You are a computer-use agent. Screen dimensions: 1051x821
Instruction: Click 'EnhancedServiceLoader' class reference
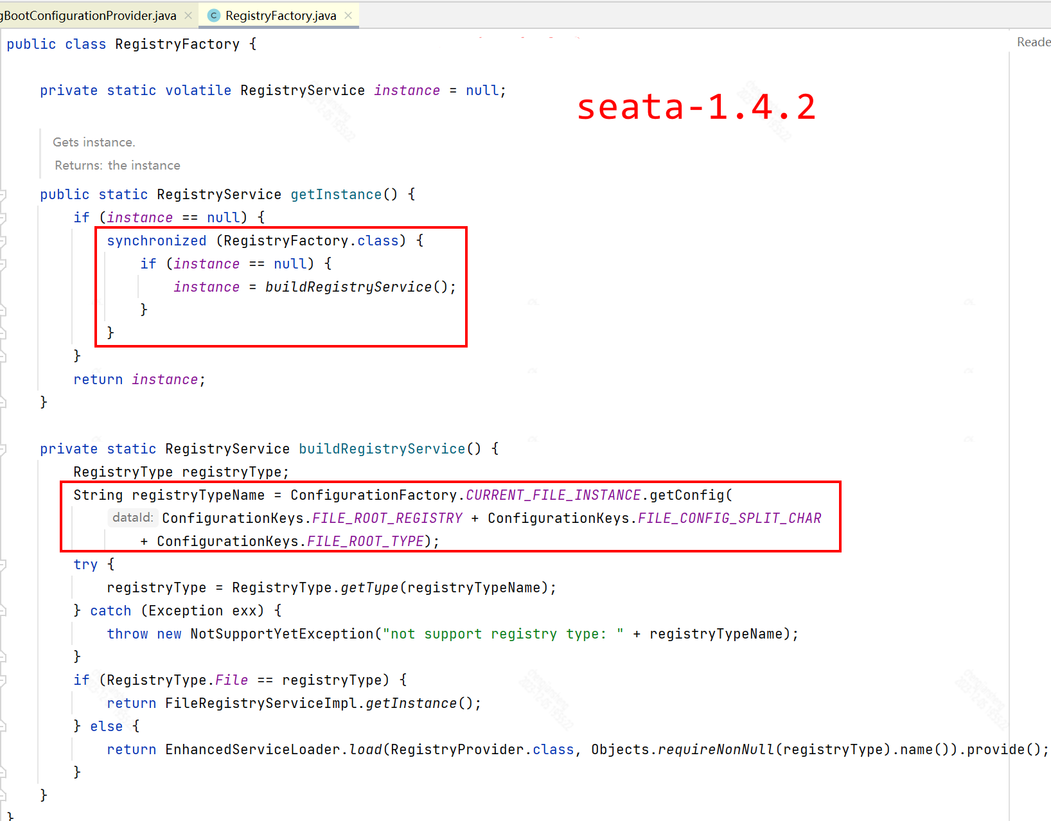252,750
